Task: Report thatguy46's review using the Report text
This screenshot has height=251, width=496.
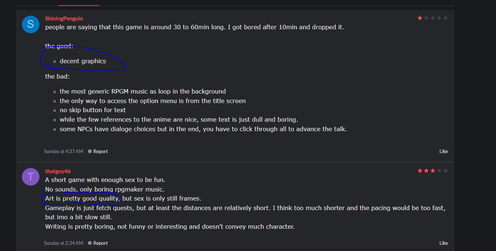Action: tap(100, 243)
